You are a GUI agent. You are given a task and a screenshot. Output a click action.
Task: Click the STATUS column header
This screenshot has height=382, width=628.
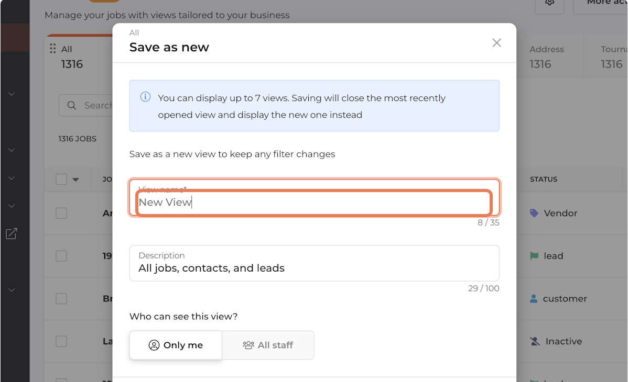pos(543,179)
